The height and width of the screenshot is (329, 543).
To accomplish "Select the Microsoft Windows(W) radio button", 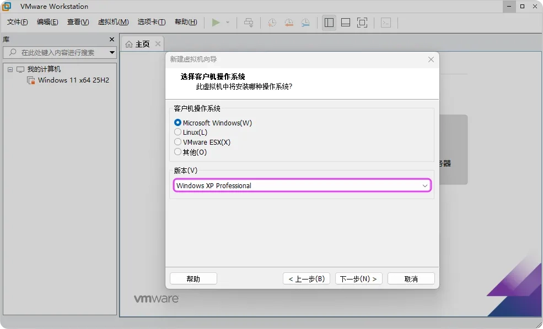I will coord(178,123).
